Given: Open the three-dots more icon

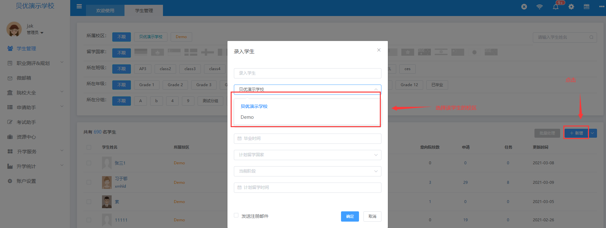Looking at the screenshot, I should pos(602,7).
